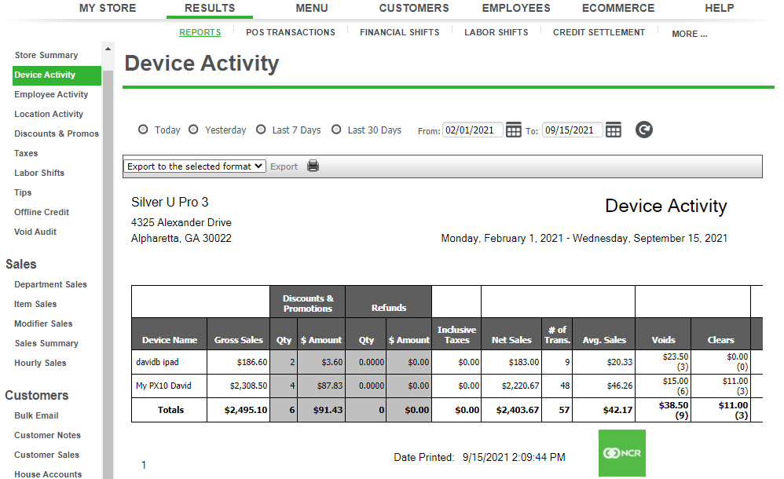
Task: Open the From date calendar picker
Action: tap(514, 130)
